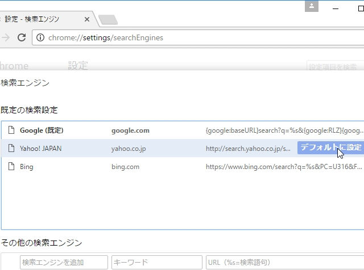Click the yahoo.co.jp keyword cell
Screen dimensions: 364x270
(x=129, y=149)
